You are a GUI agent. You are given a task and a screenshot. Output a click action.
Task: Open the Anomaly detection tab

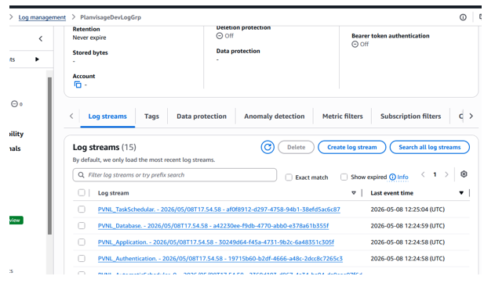point(275,117)
